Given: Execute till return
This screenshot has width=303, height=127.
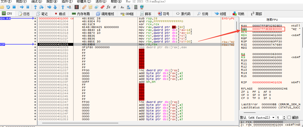Looking at the screenshot, I should click(x=63, y=7).
